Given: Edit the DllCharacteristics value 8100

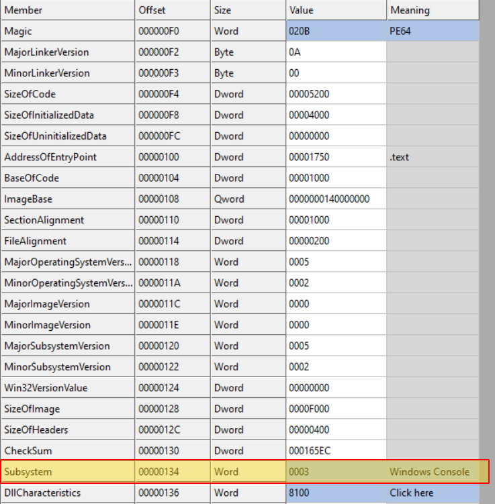Looking at the screenshot, I should click(336, 493).
